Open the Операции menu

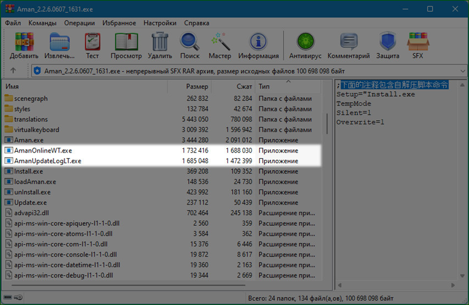[79, 23]
